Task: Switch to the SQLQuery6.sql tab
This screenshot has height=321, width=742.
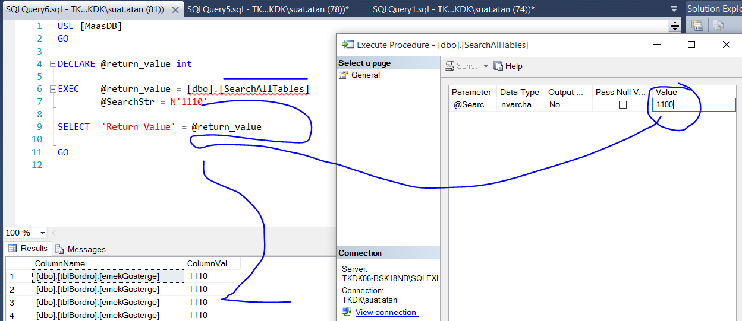Action: tap(85, 9)
